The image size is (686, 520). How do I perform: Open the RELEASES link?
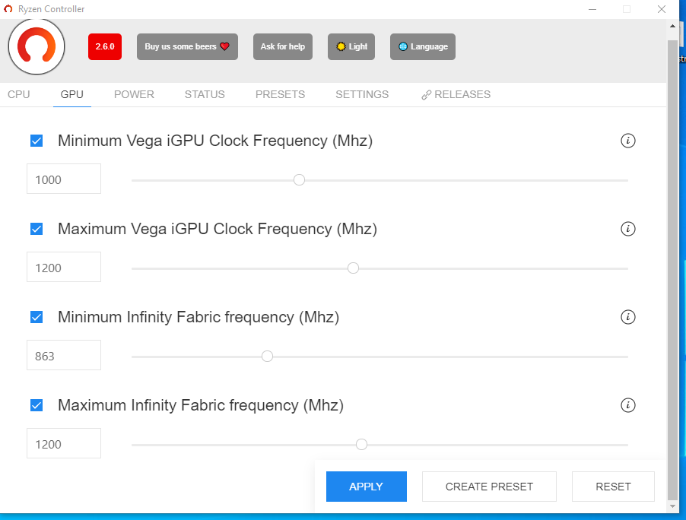pos(456,94)
